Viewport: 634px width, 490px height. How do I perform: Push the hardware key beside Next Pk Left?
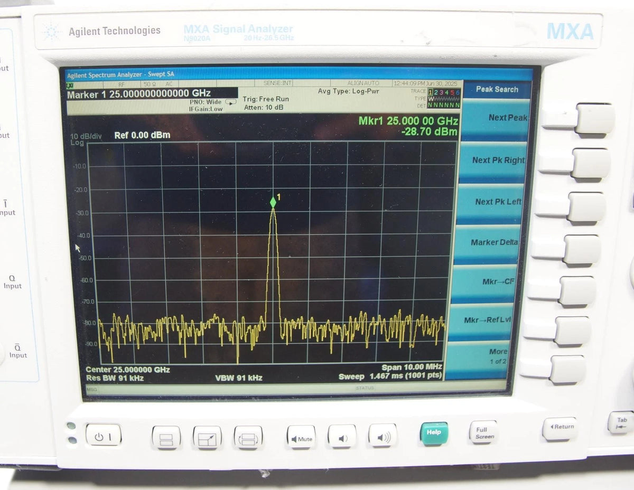click(x=586, y=206)
